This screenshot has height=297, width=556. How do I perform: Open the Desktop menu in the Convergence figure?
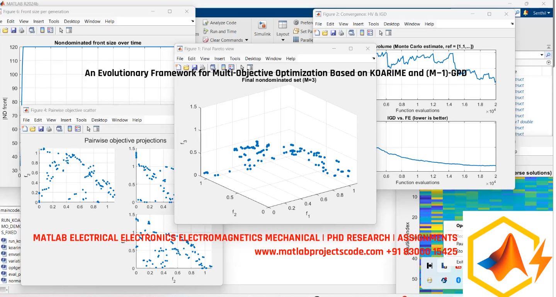click(x=391, y=24)
